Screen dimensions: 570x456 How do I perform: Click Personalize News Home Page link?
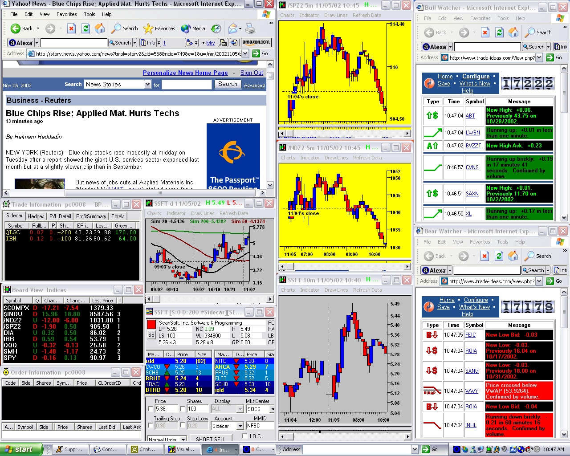click(185, 73)
